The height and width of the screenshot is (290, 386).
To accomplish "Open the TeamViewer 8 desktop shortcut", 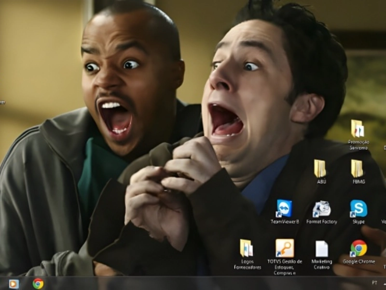I will pos(284,208).
